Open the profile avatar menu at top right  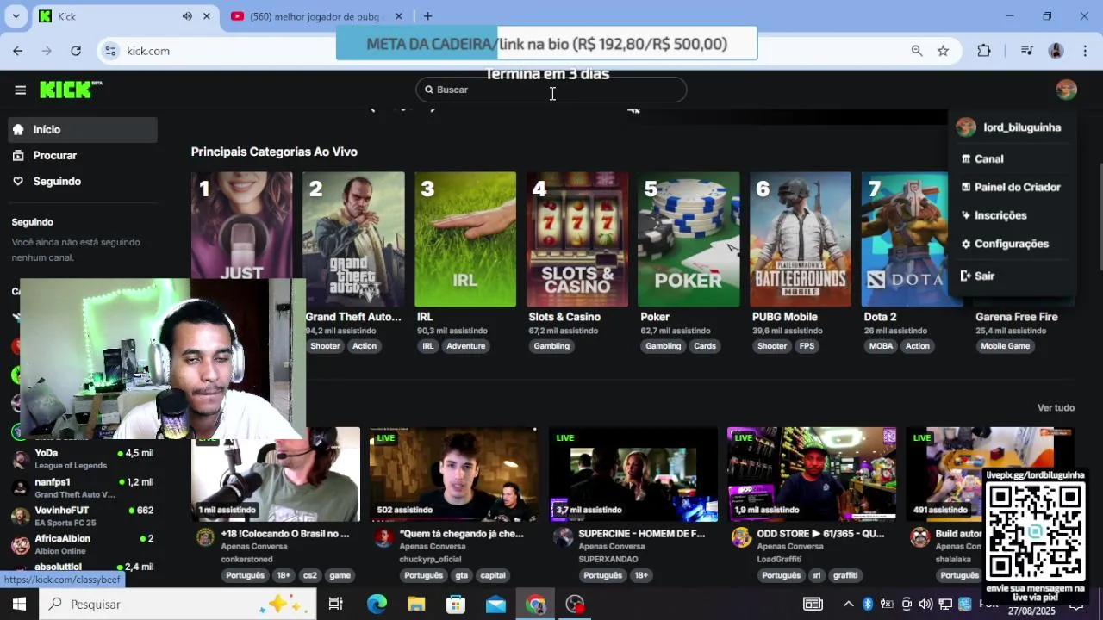[1066, 90]
